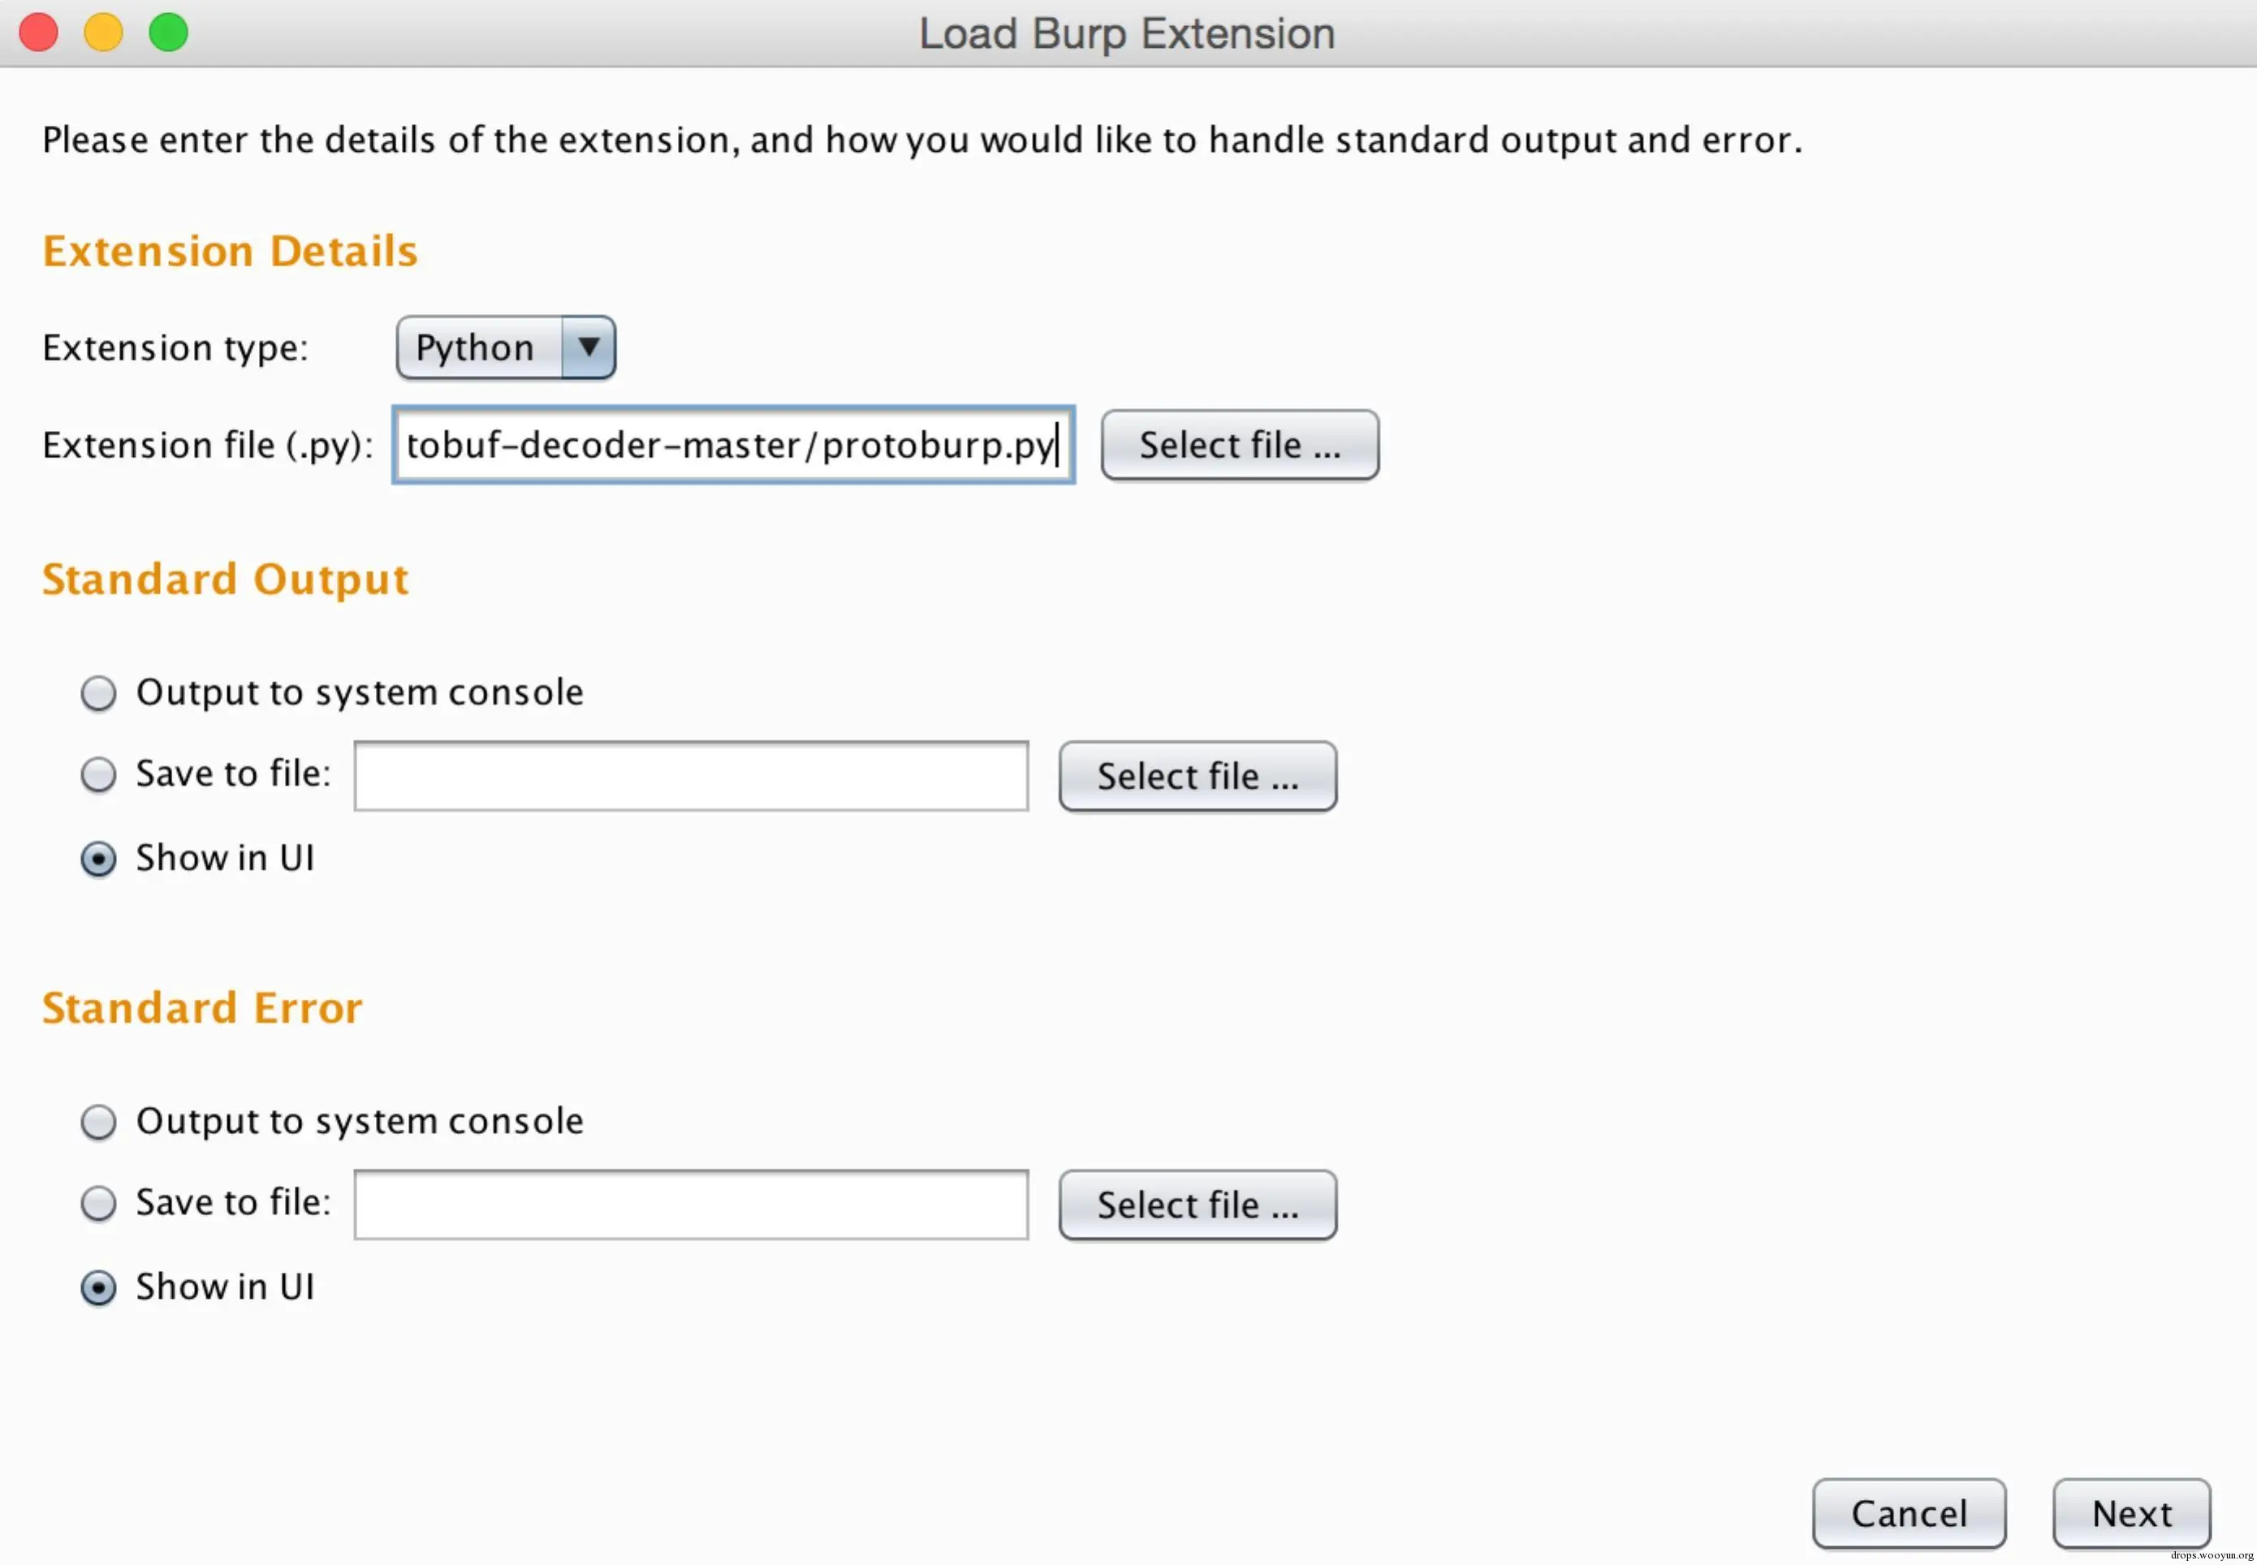Close the Load Burp Extension window

[x=39, y=32]
